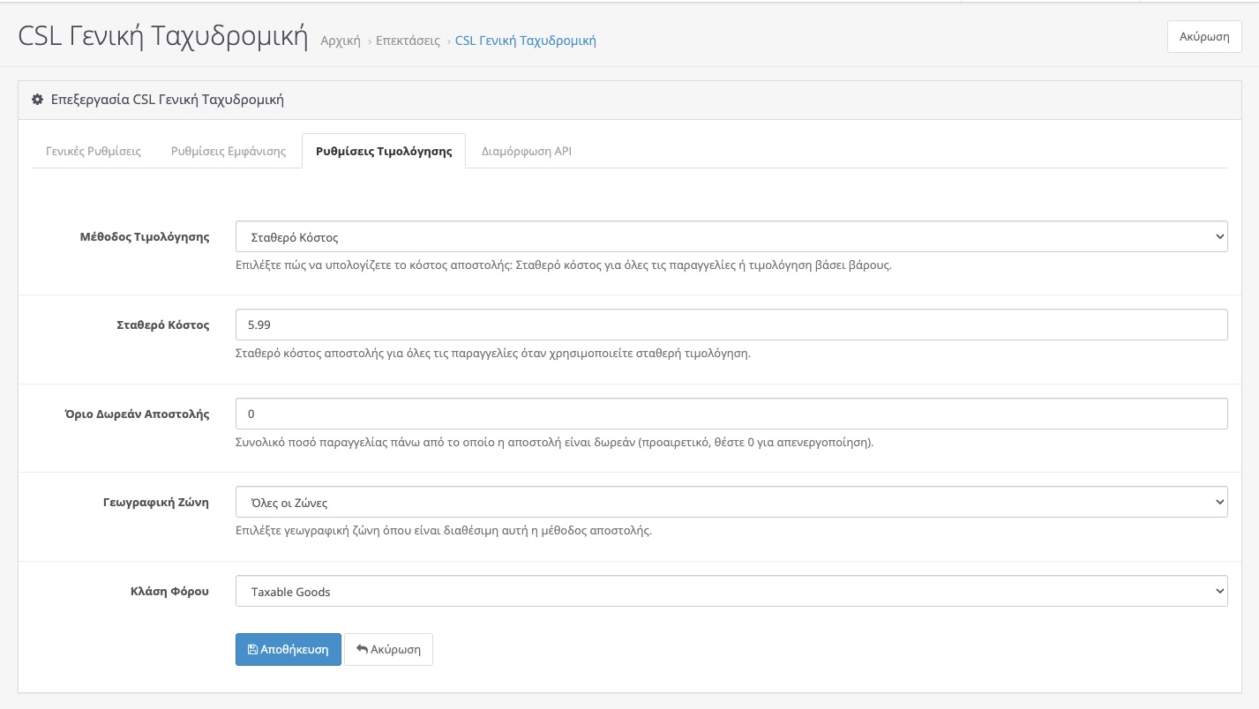This screenshot has width=1259, height=709.
Task: Focus the Σταθερό Κόστος input field
Action: (731, 325)
